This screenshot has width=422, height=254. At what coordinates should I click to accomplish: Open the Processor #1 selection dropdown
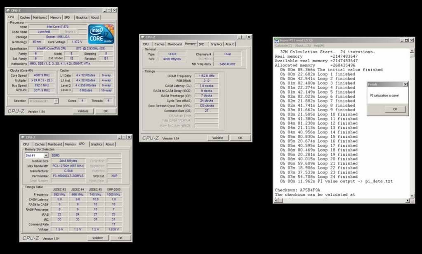(x=56, y=101)
